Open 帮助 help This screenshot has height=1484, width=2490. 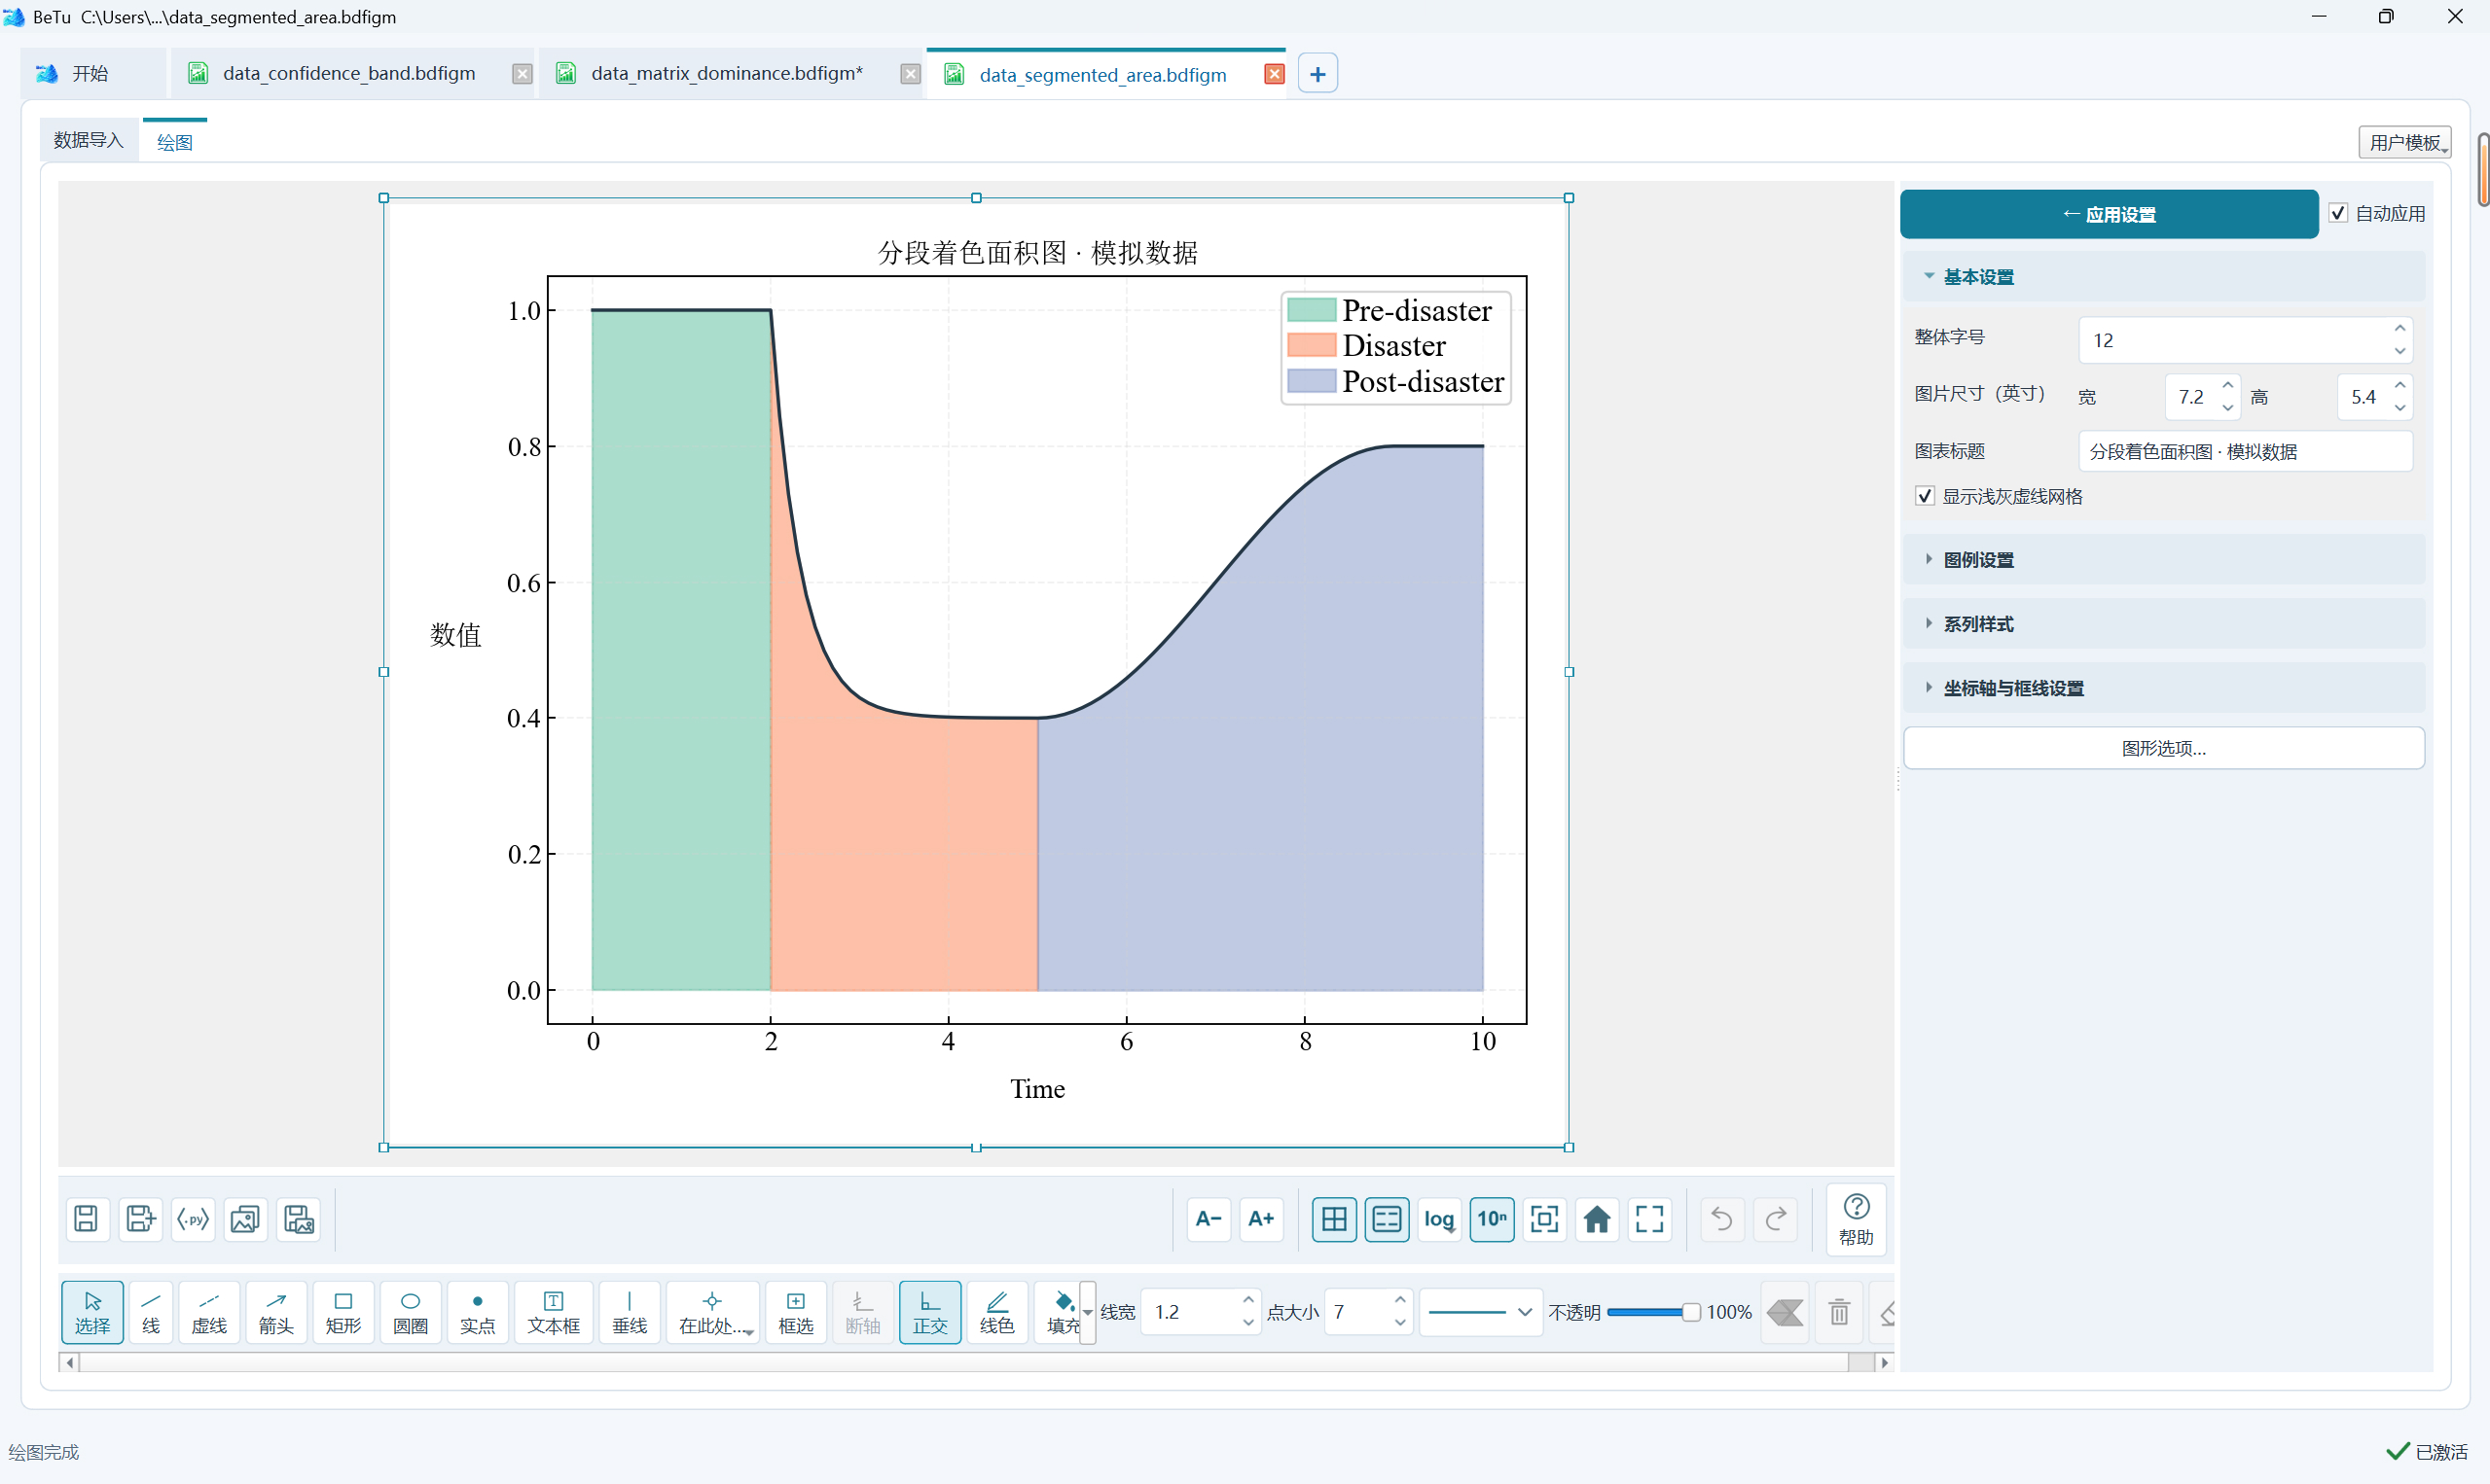(x=1857, y=1219)
